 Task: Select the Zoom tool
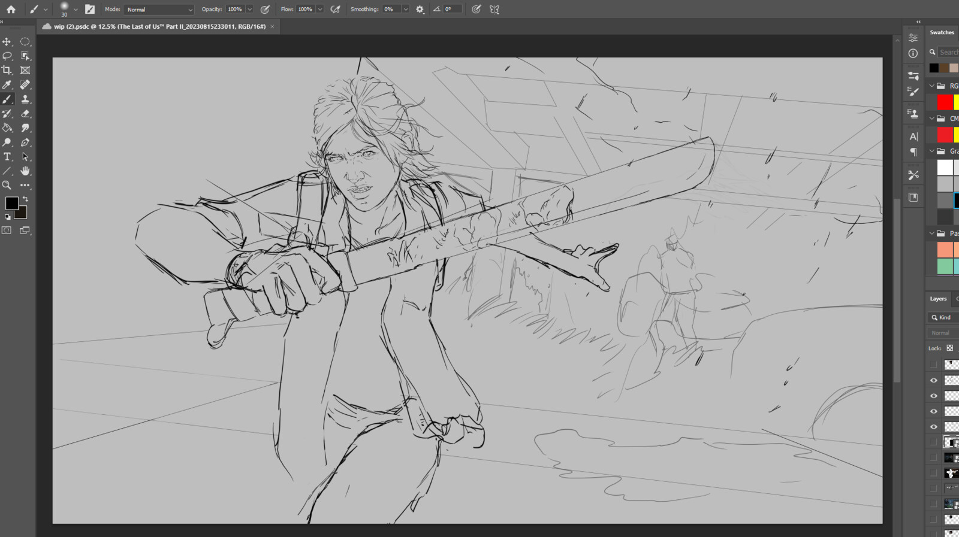click(x=7, y=186)
